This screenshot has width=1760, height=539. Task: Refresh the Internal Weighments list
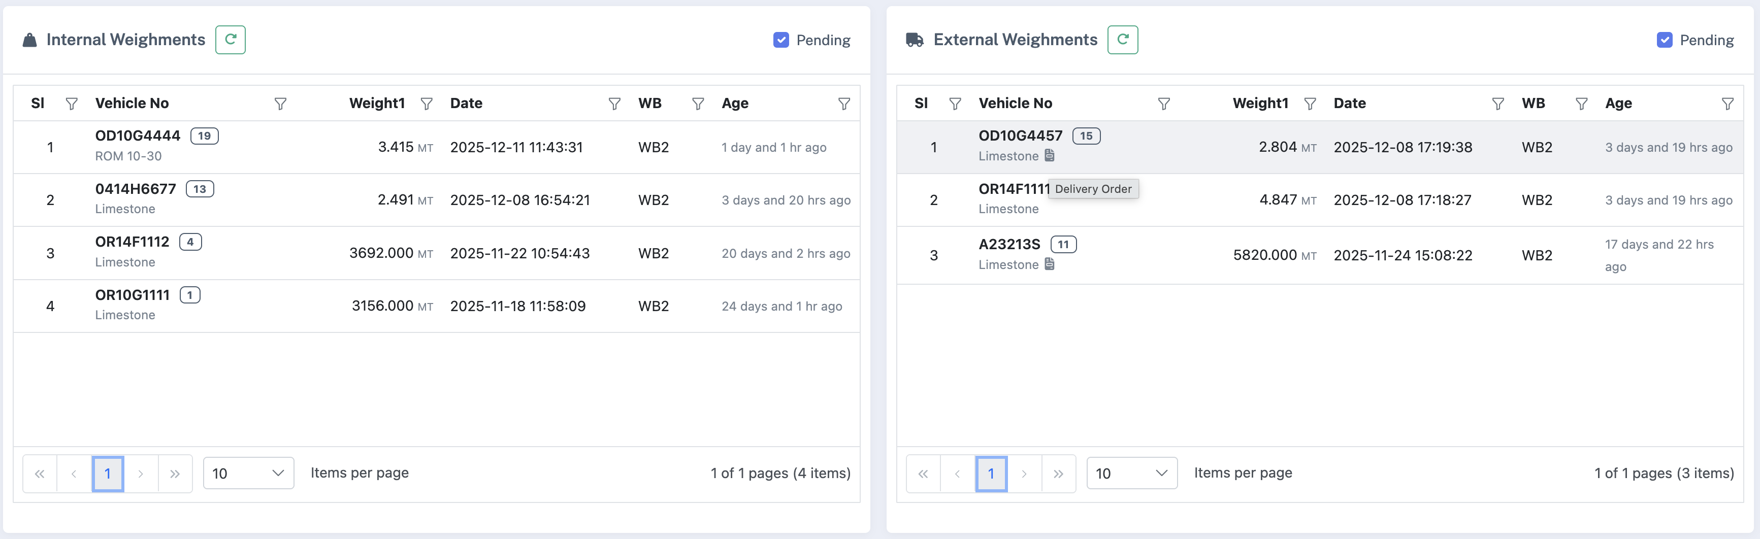tap(230, 40)
